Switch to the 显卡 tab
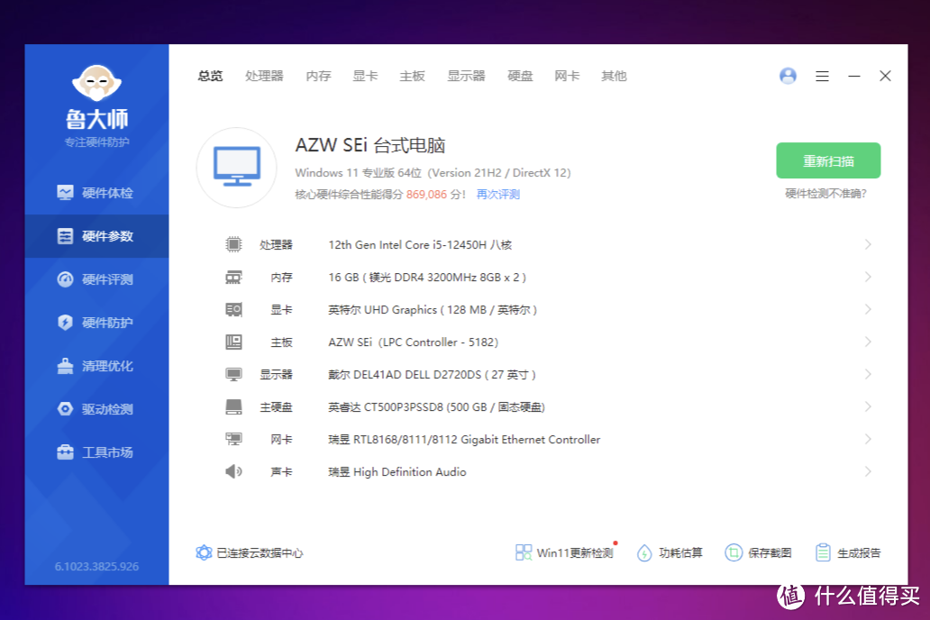930x620 pixels. click(x=365, y=76)
